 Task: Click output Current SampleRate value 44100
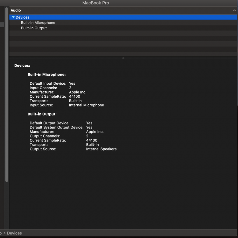92,140
